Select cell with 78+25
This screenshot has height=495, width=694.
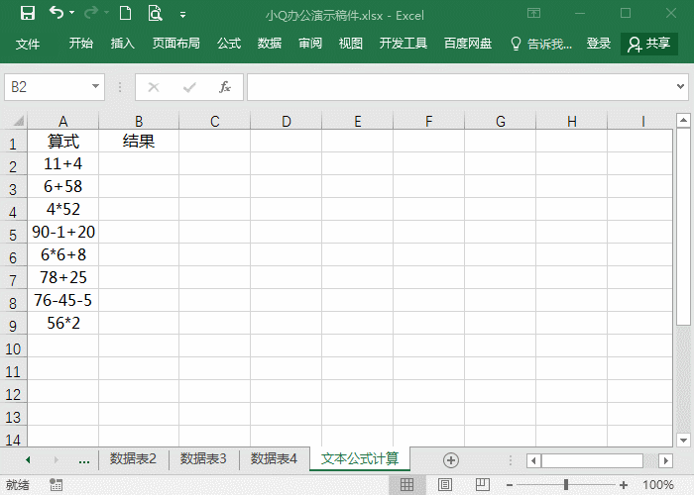tap(62, 277)
